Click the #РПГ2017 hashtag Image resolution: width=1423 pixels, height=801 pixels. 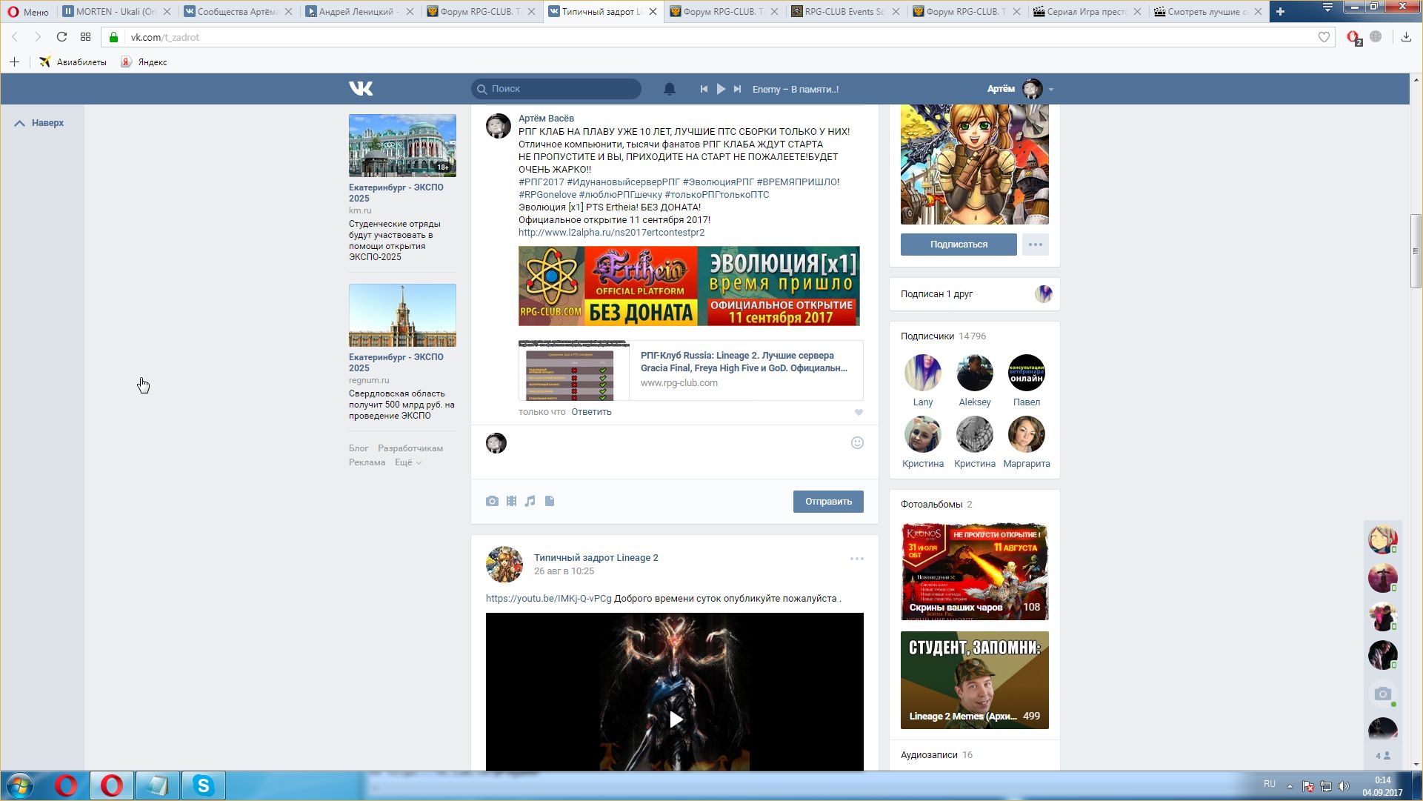point(541,182)
